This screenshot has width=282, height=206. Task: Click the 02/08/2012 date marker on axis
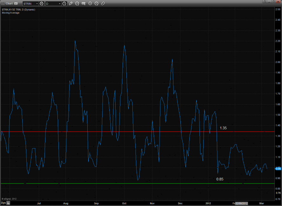(x=242, y=203)
